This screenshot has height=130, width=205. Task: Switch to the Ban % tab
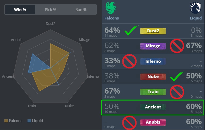click(81, 9)
